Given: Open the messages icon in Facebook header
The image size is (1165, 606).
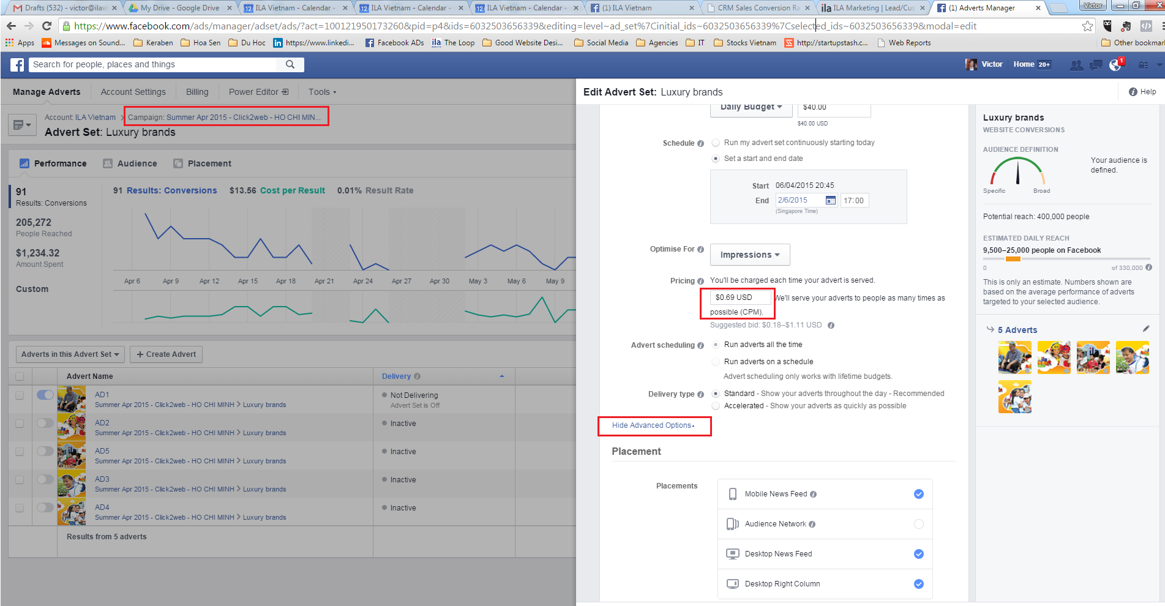Looking at the screenshot, I should point(1096,65).
